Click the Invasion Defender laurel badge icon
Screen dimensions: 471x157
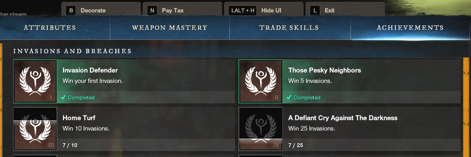point(35,81)
